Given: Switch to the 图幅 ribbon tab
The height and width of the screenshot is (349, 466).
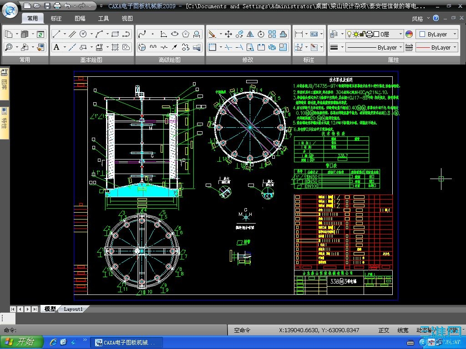Looking at the screenshot, I should [80, 18].
